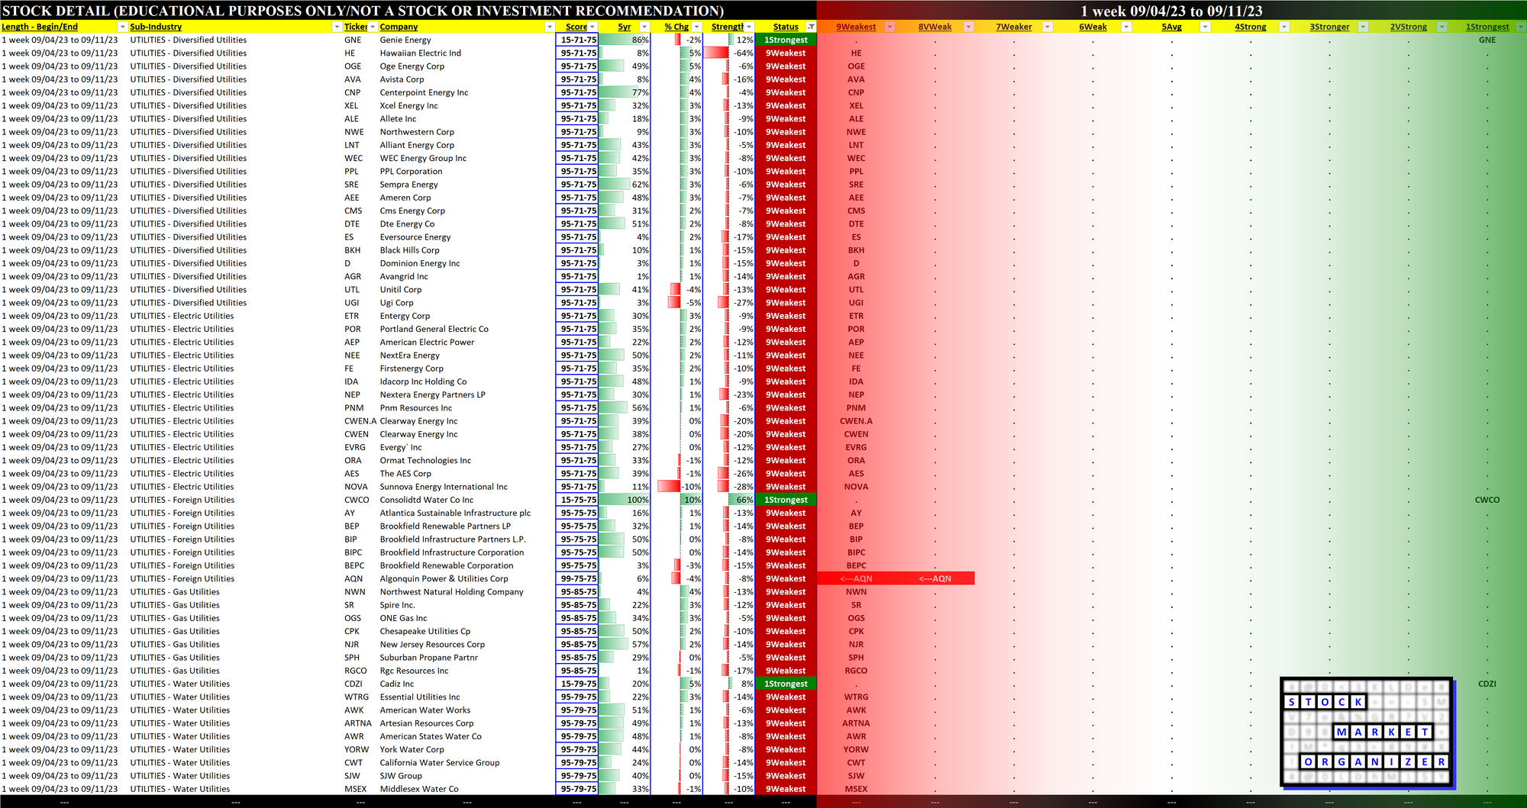The image size is (1527, 808).
Task: Click the Score cell in Algonquin Power row
Action: (x=578, y=578)
